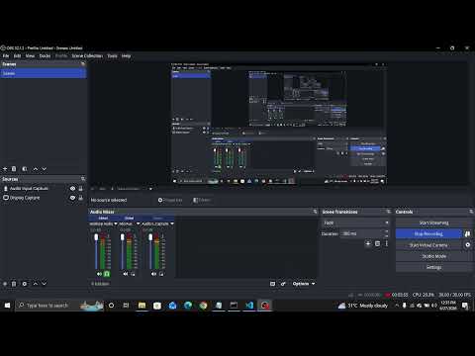Open Settings from Controls dock
This screenshot has height=356, width=475.
pos(434,267)
